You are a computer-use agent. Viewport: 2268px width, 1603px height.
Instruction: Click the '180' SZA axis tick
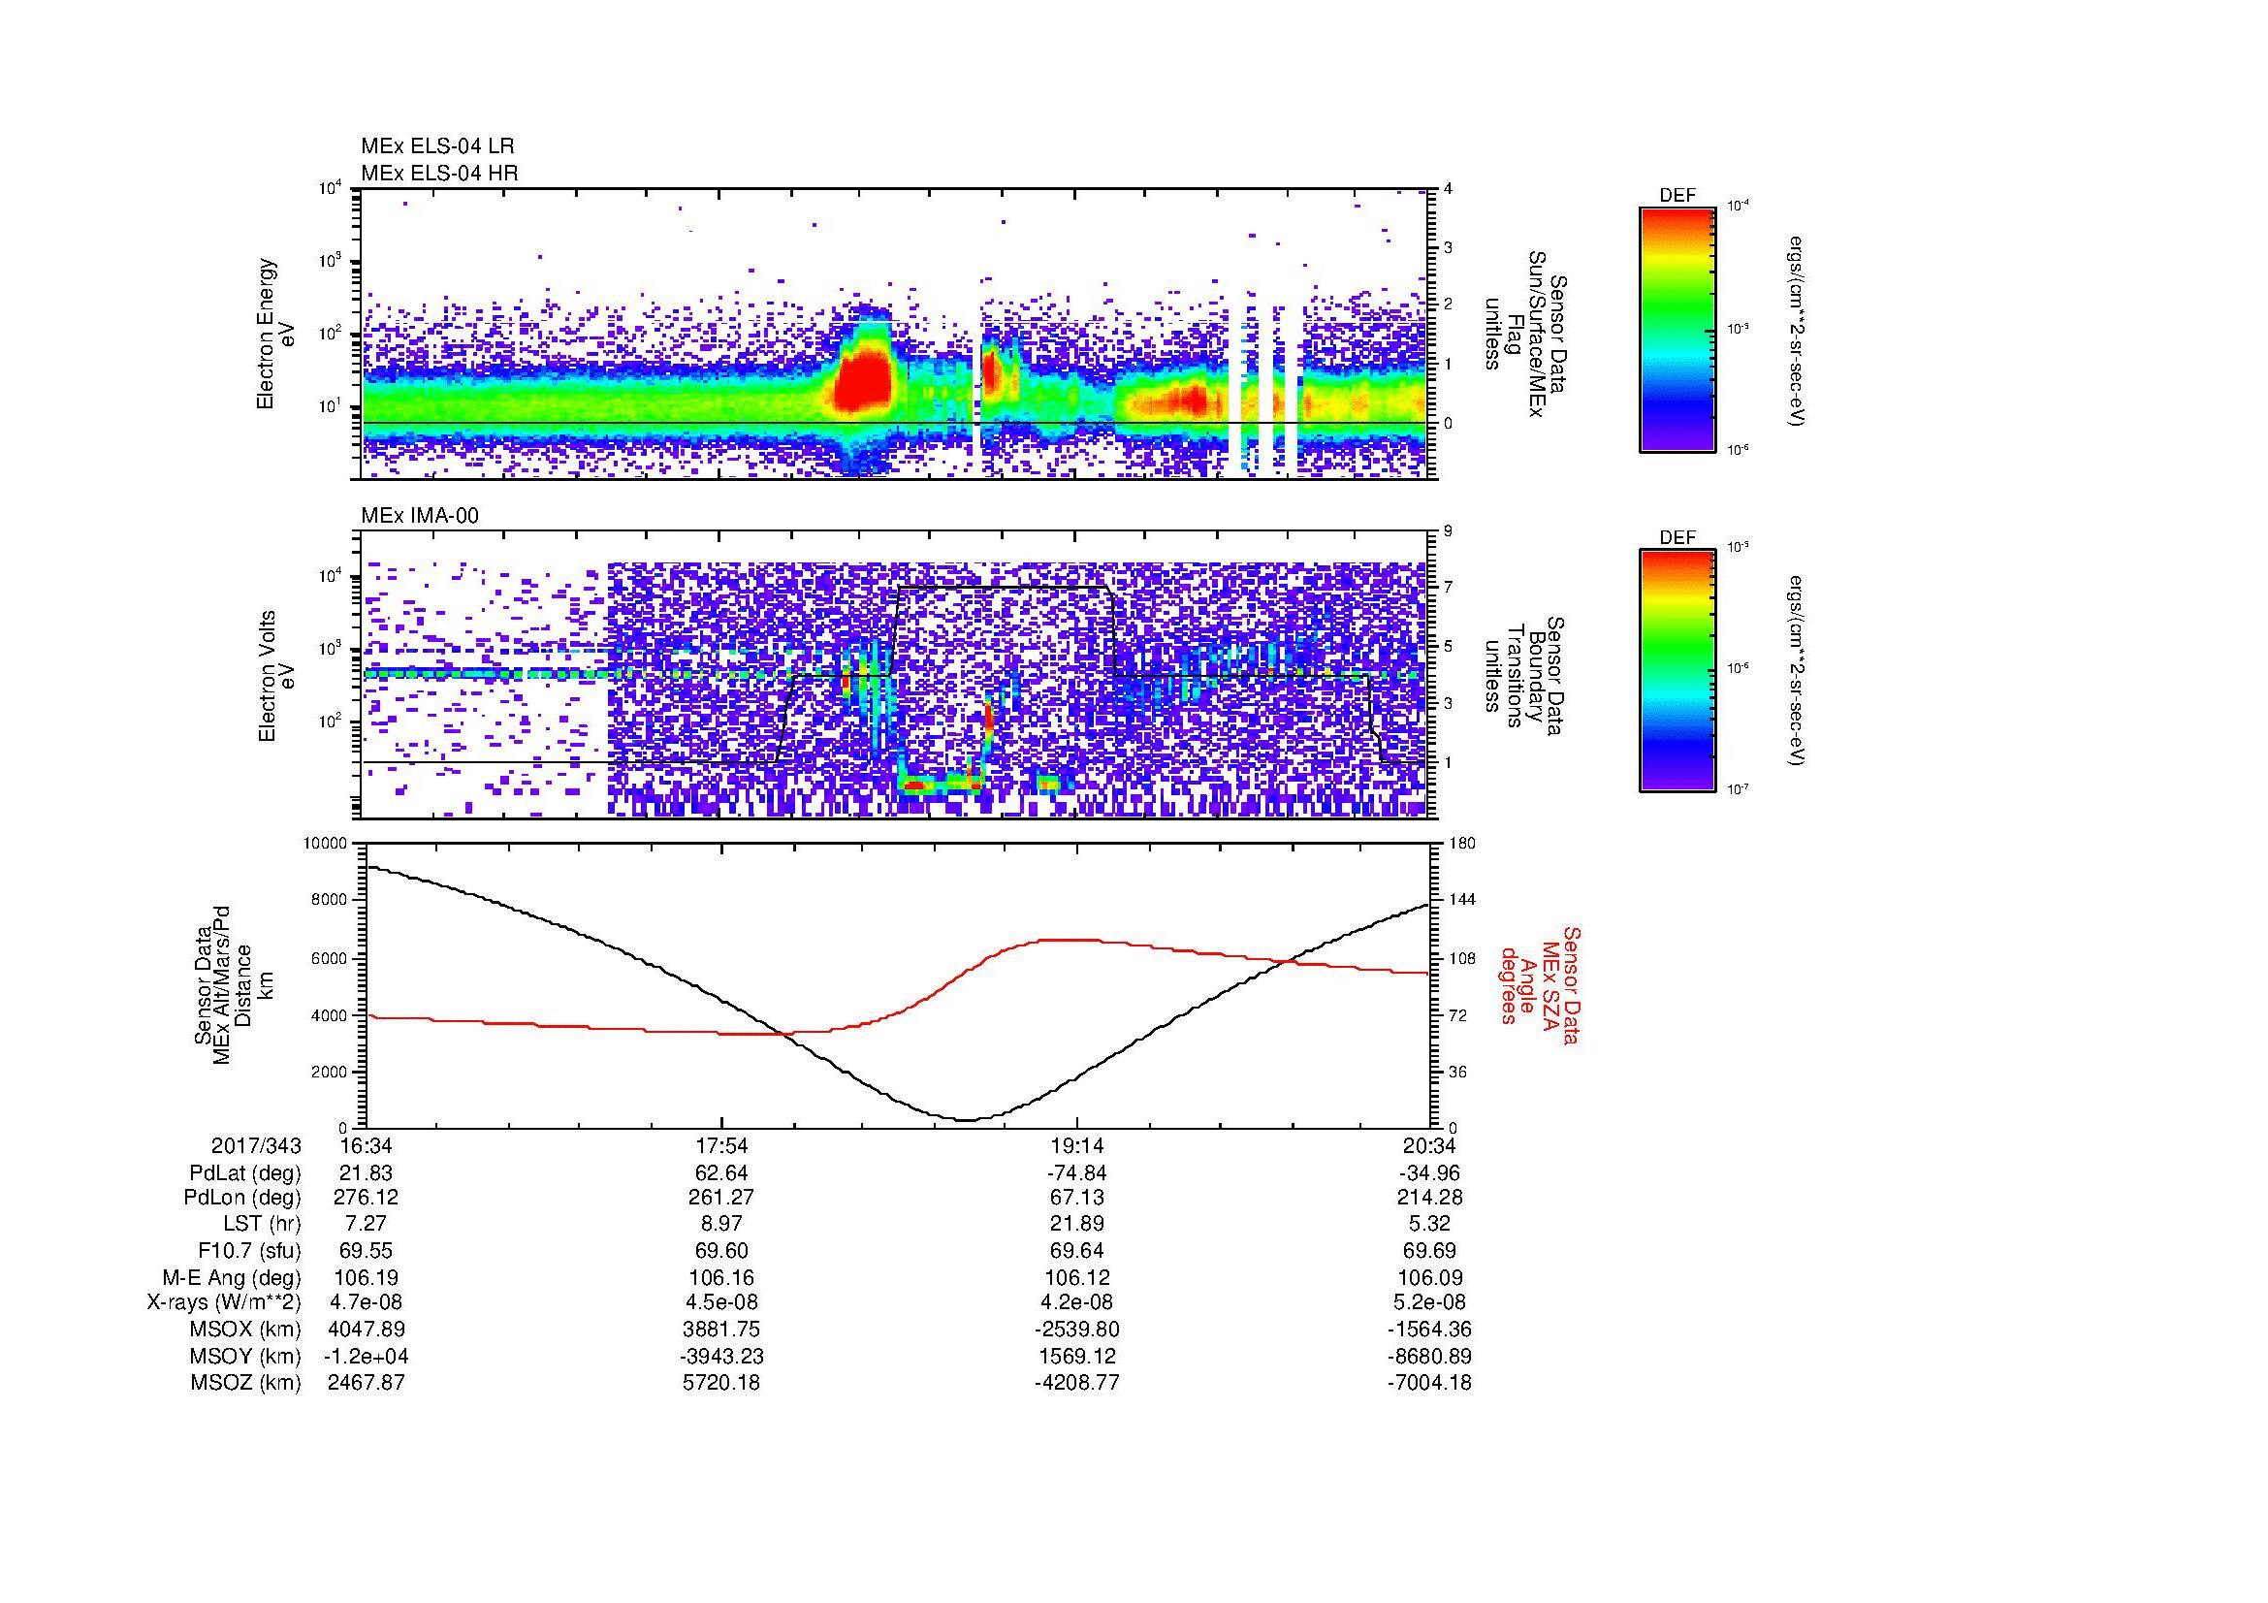(1463, 843)
